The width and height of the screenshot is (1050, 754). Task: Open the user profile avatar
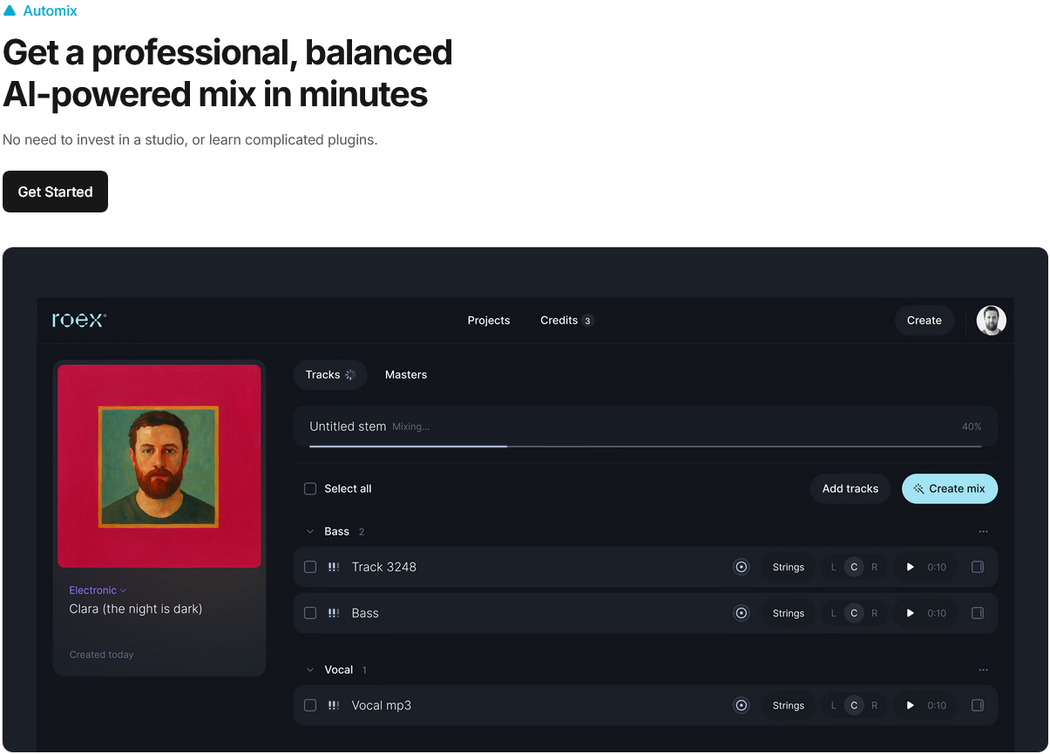click(x=991, y=320)
